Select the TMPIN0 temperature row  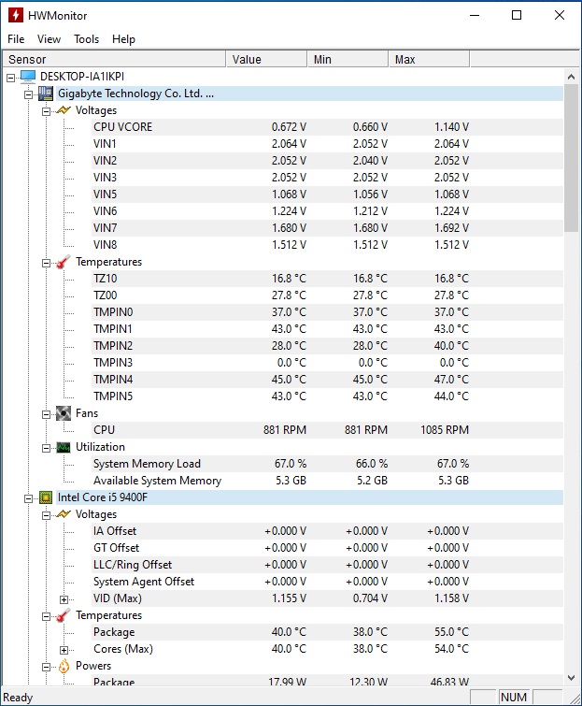[327, 312]
